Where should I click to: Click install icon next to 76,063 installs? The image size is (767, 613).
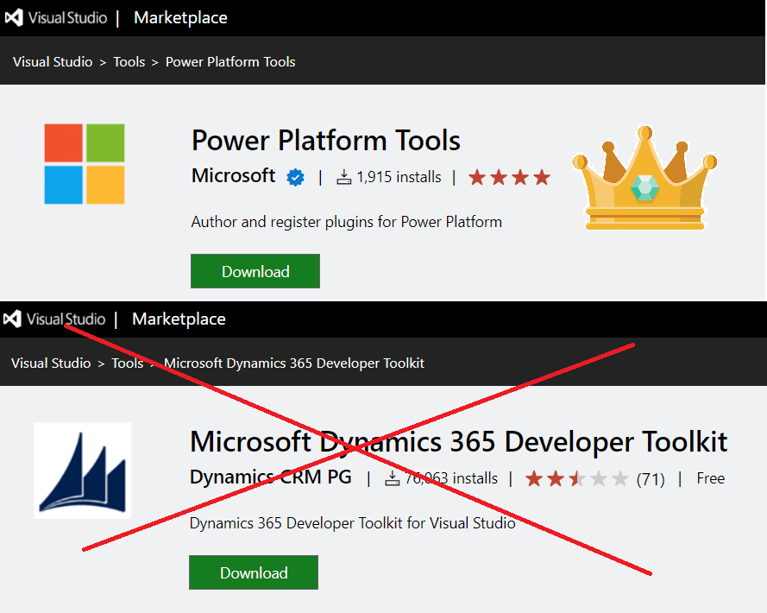point(393,478)
